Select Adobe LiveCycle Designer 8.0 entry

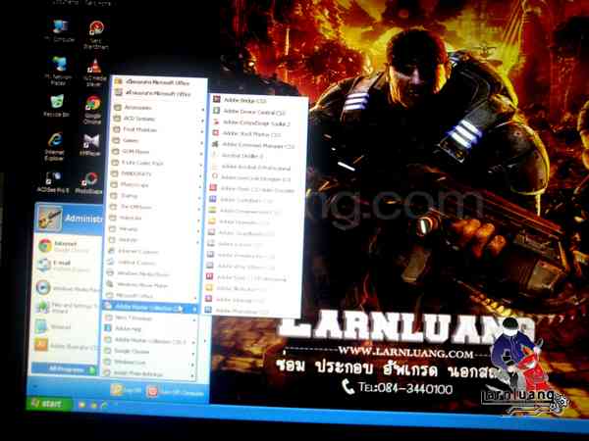click(255, 178)
